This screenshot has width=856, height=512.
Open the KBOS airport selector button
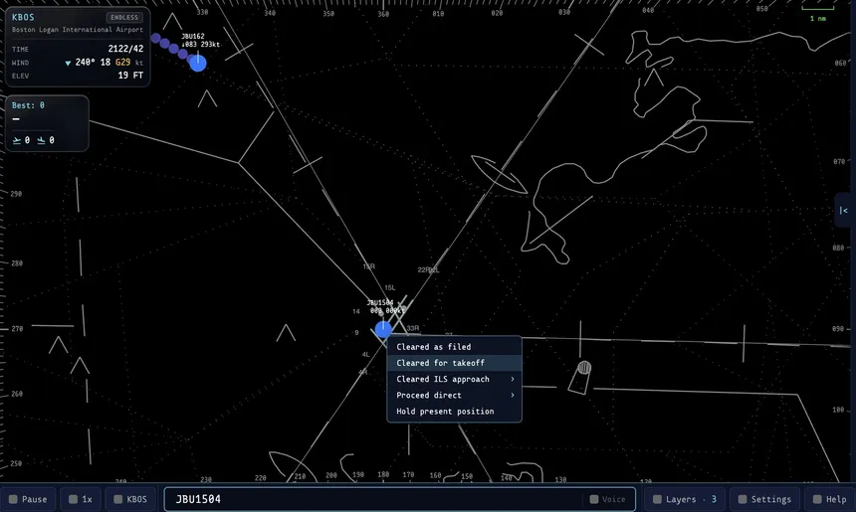(130, 499)
